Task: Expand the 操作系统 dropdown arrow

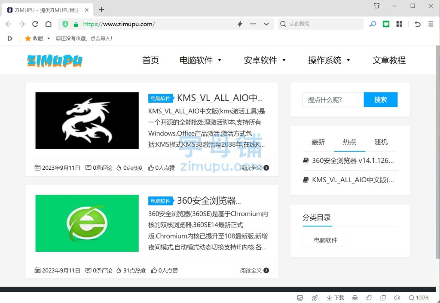Action: (348, 60)
